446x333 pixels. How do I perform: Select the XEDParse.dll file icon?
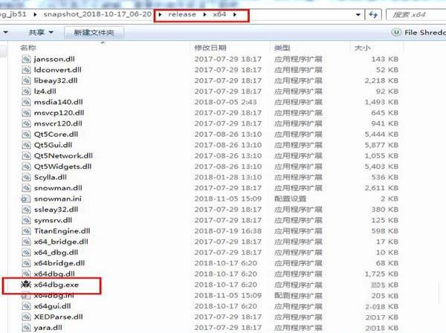[x=26, y=317]
